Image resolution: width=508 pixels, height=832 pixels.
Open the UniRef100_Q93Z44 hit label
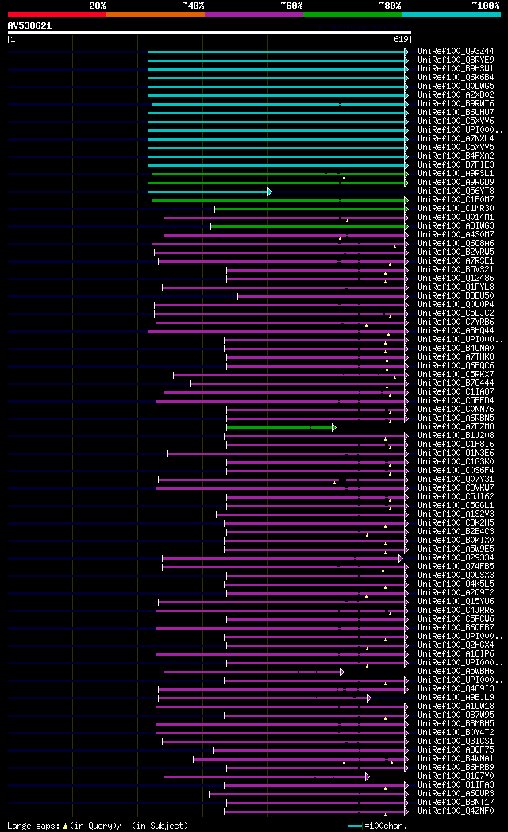456,52
